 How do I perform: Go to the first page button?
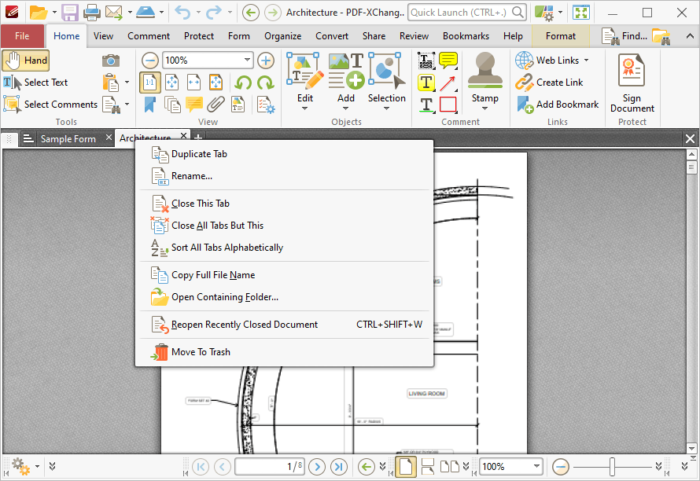coord(201,467)
